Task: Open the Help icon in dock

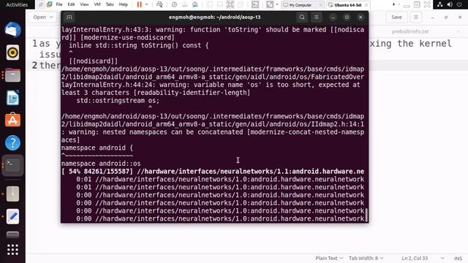Action: click(12, 143)
